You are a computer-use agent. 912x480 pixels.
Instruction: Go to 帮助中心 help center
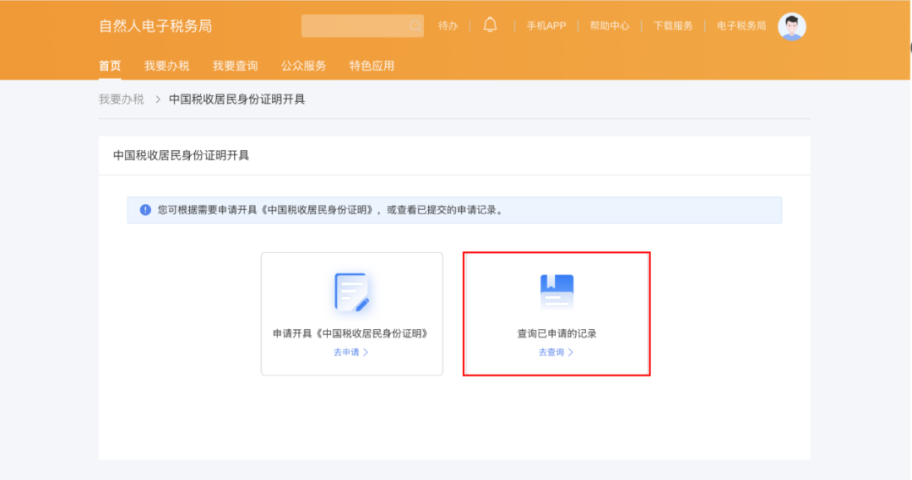(x=609, y=26)
